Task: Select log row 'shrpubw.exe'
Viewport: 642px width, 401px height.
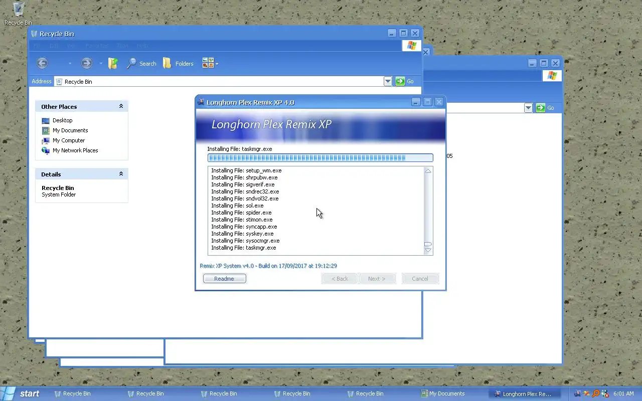Action: [244, 177]
